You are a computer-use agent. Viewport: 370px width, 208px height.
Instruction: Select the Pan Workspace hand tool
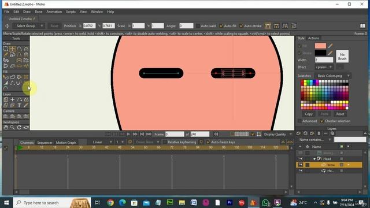pyautogui.click(x=5, y=127)
